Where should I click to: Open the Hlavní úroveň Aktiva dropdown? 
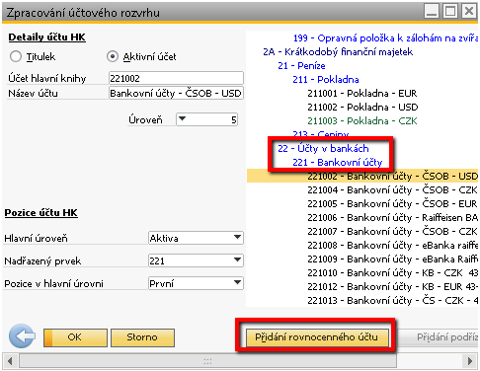pyautogui.click(x=196, y=238)
